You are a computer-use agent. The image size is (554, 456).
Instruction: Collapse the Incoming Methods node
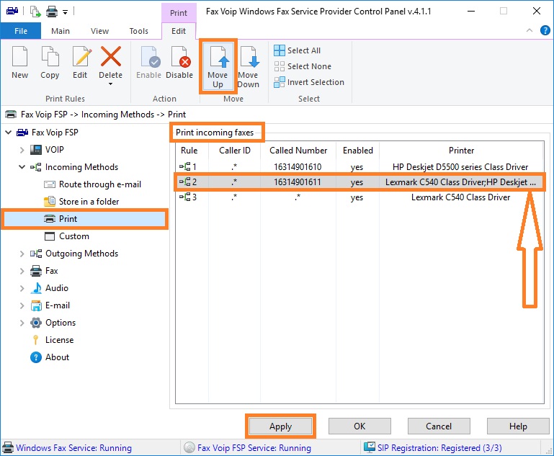click(22, 167)
